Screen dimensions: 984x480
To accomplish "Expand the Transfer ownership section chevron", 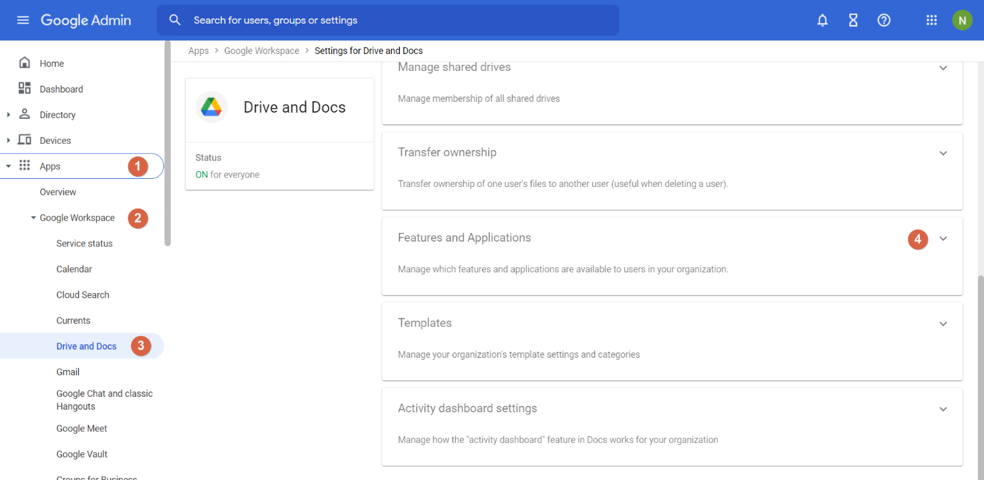I will (x=943, y=153).
